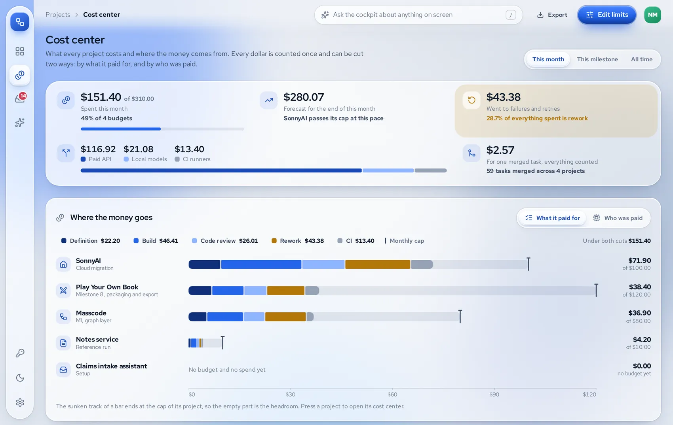Click the SonnyAI rework bar segment
Viewport: 673px width, 425px height.
378,264
